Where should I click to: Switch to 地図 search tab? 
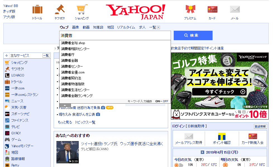click(110, 27)
